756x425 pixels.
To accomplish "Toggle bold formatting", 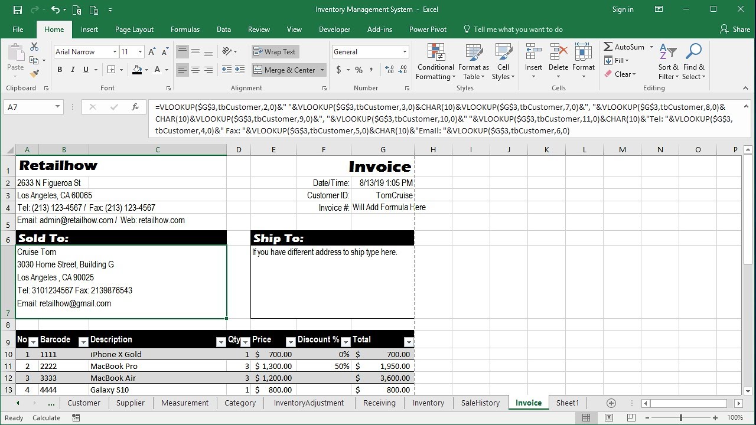I will (60, 70).
